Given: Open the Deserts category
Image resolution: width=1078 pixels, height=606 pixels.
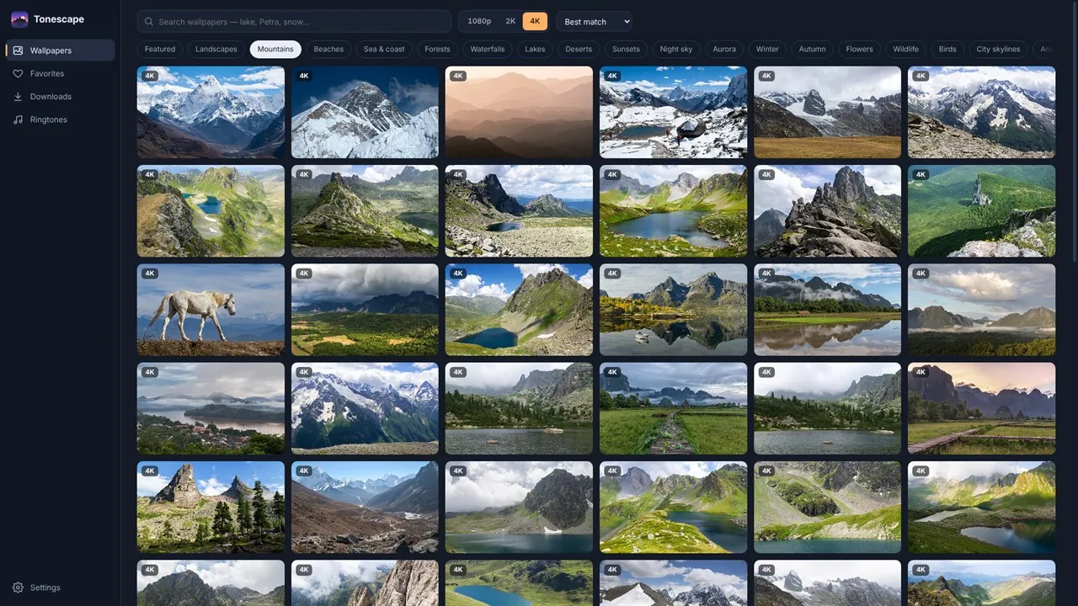Looking at the screenshot, I should click(x=579, y=49).
